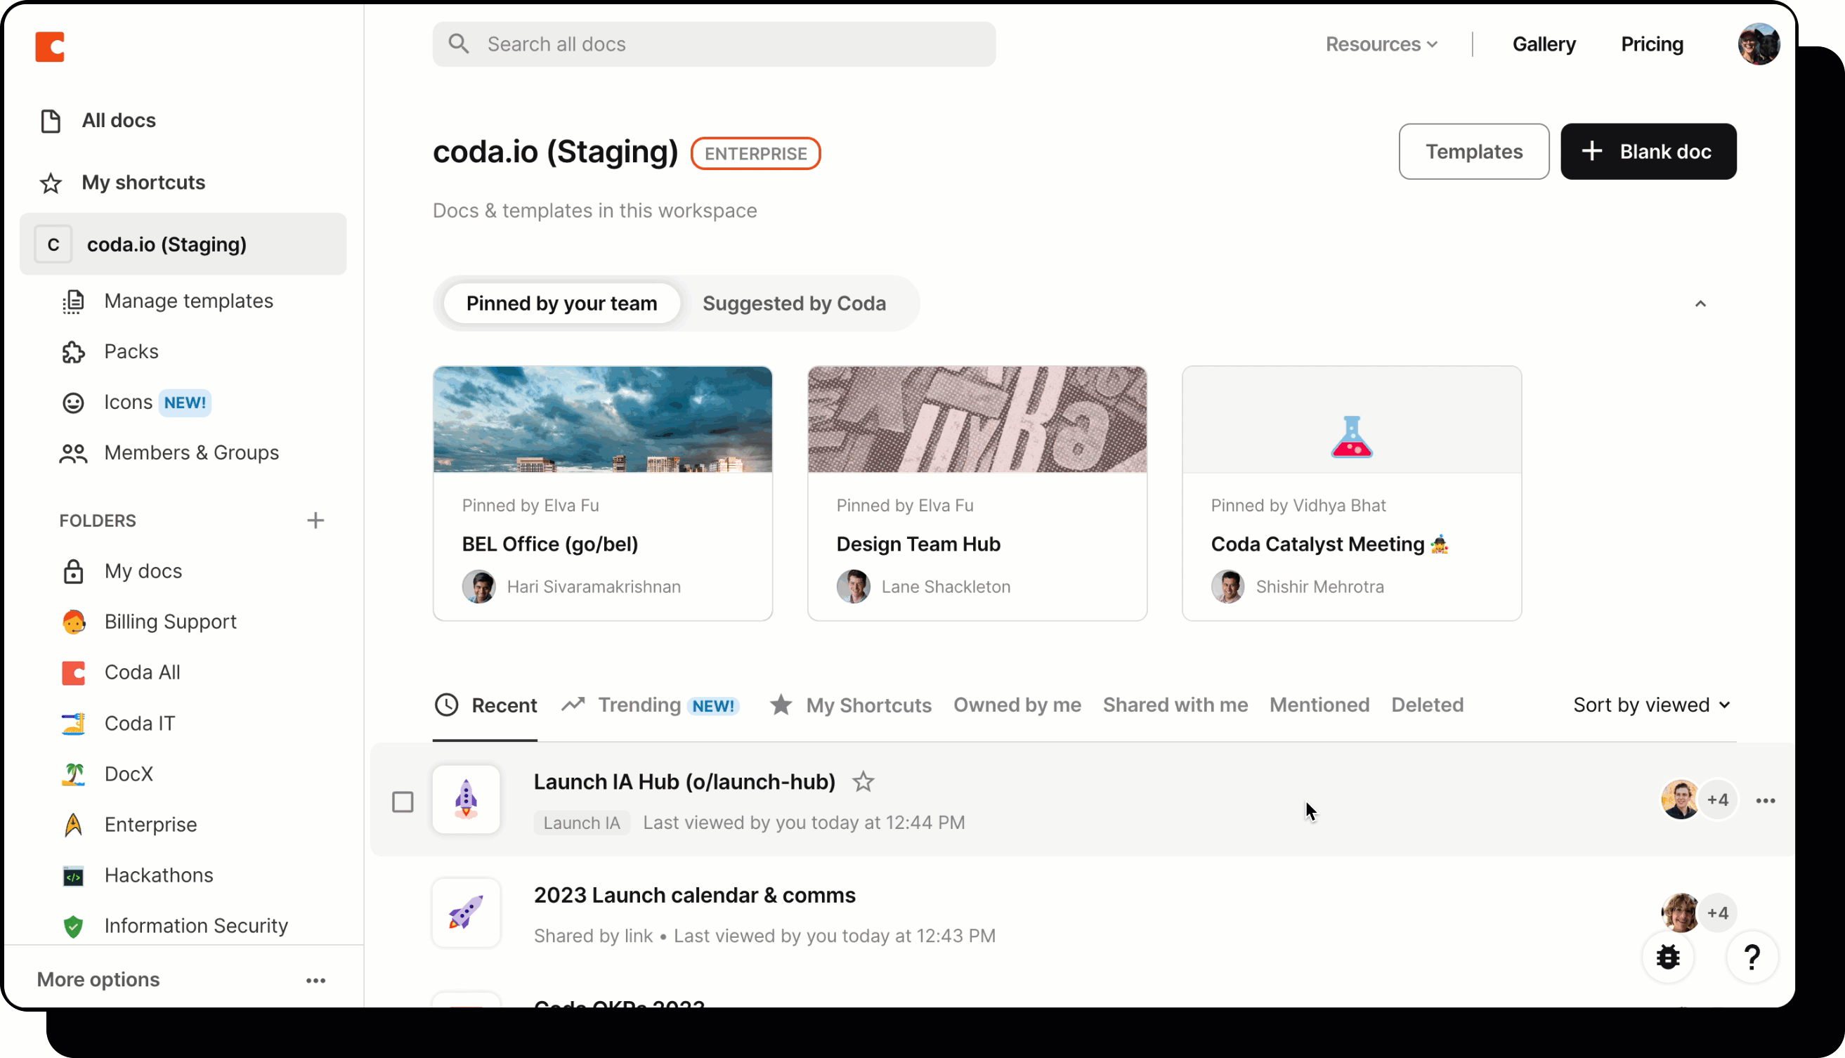Open Members & Groups

tap(192, 452)
